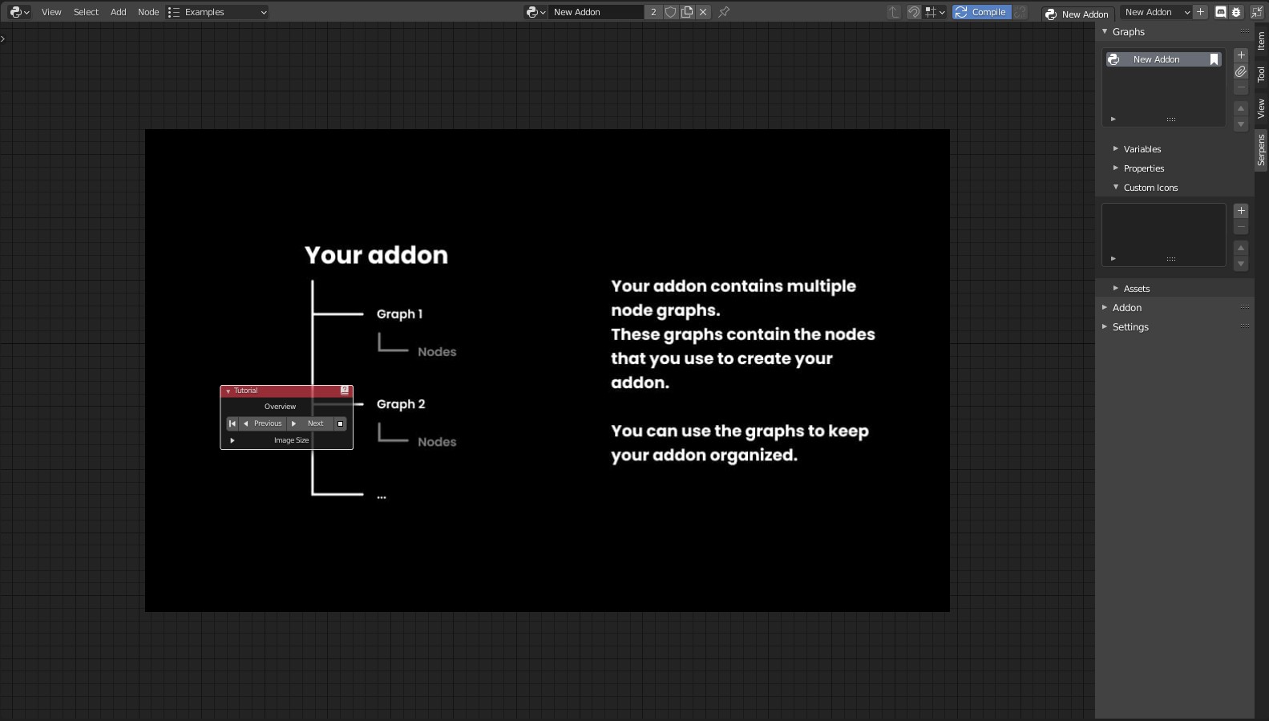Click the paperclip append graph icon

click(1241, 71)
